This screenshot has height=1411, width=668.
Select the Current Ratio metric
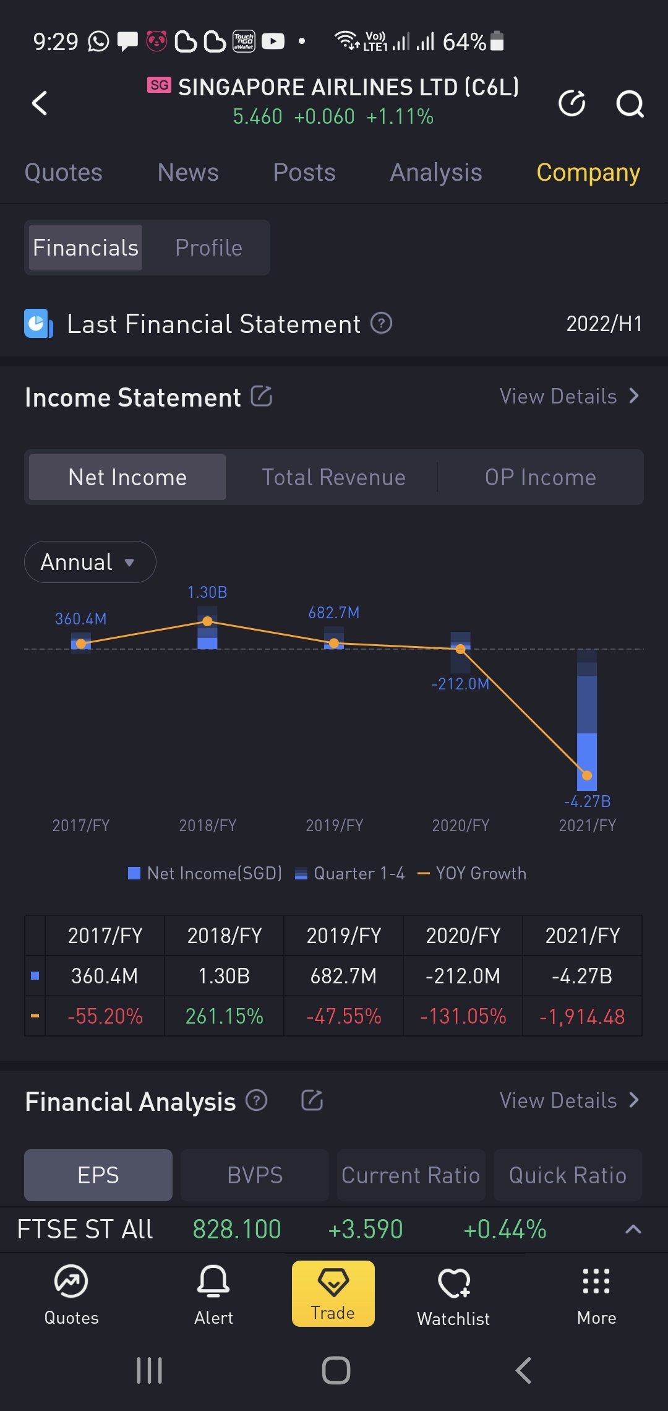pos(411,1175)
